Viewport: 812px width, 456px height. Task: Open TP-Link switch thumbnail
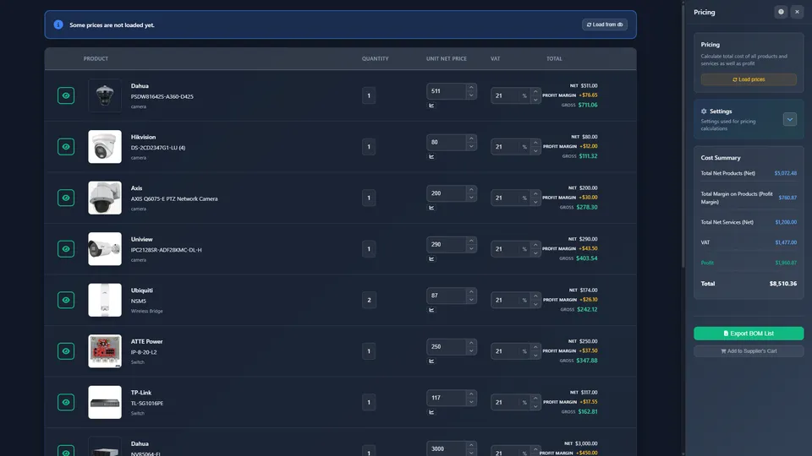pyautogui.click(x=105, y=402)
